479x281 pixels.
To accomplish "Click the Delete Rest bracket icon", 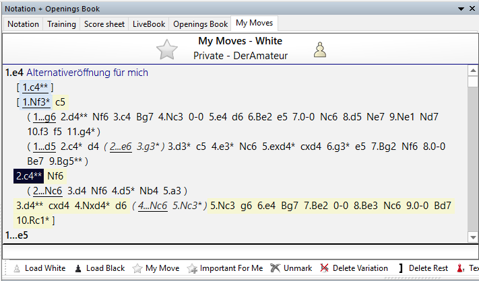I will click(401, 268).
